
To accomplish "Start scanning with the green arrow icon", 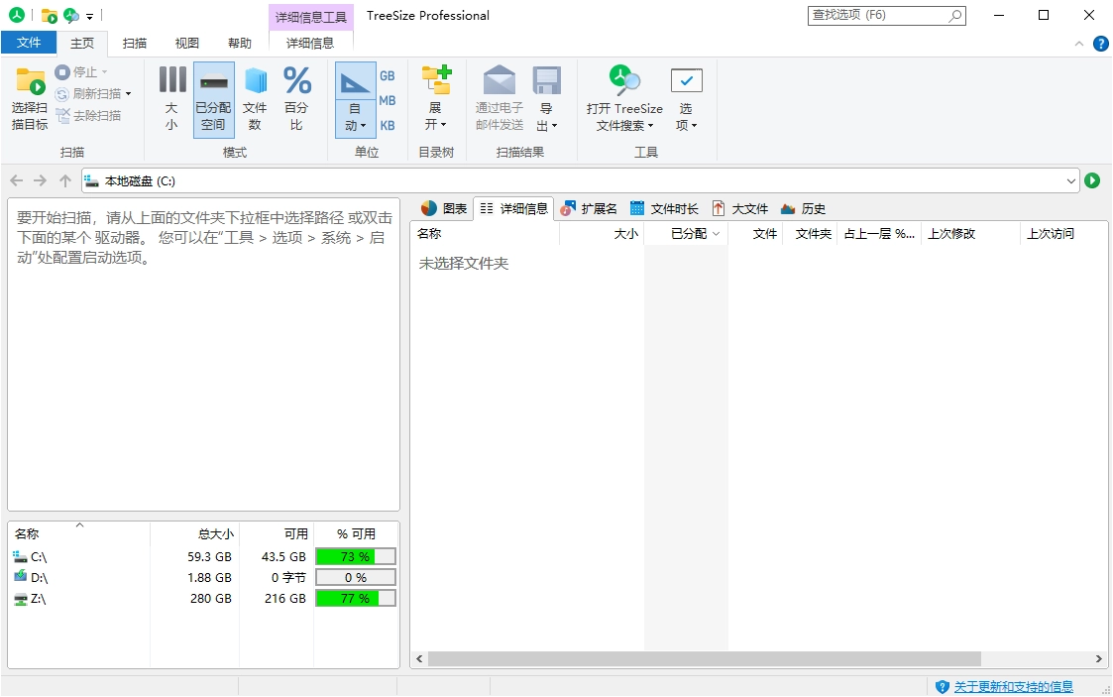I will coord(1092,180).
